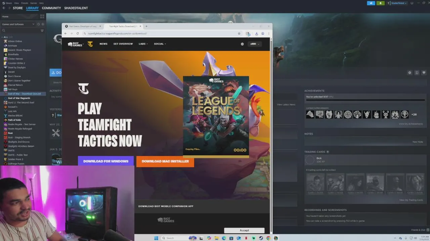Select Path of Exile in the library list
This screenshot has height=241, width=430.
tap(14, 120)
